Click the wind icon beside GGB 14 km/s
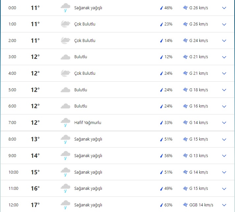Image resolution: width=235 pixels, height=212 pixels. (185, 205)
